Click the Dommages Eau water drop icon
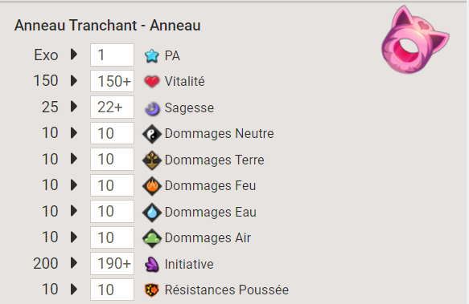Image resolution: width=469 pixels, height=304 pixels. (x=152, y=213)
